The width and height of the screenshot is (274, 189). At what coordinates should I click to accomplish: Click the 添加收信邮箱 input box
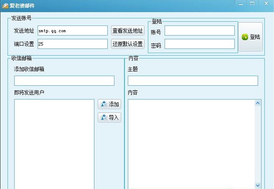pyautogui.click(x=64, y=81)
